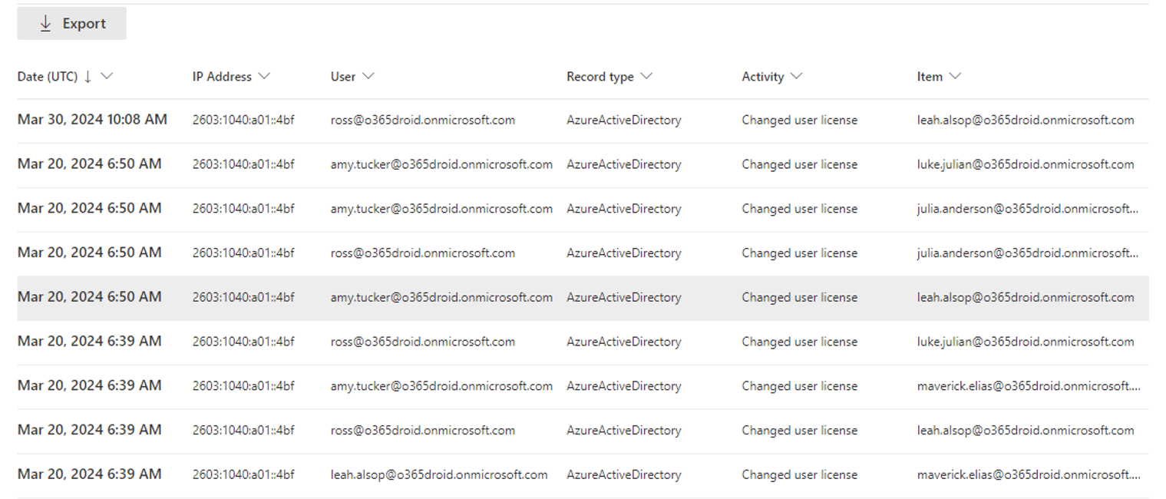This screenshot has width=1166, height=499.
Task: Click the Export download icon
Action: tap(45, 23)
